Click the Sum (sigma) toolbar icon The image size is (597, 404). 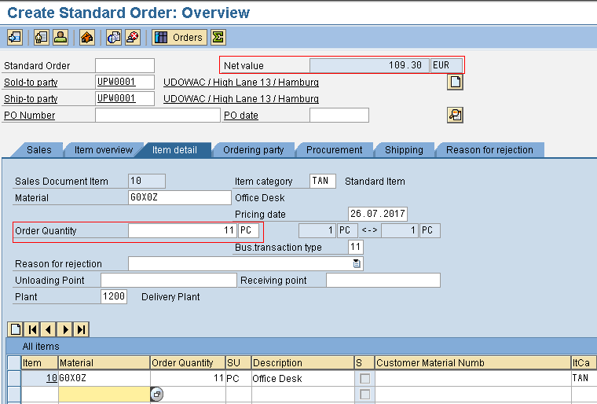(x=218, y=37)
